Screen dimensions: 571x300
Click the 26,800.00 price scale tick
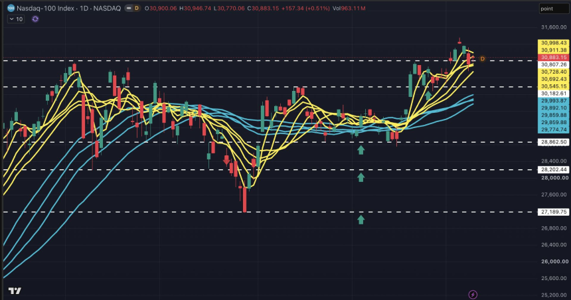click(x=554, y=228)
